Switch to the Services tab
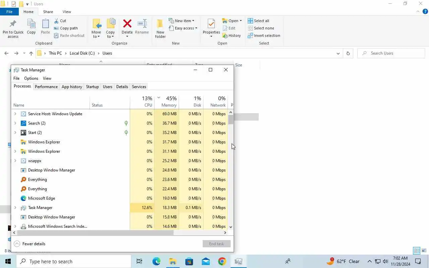 [139, 87]
